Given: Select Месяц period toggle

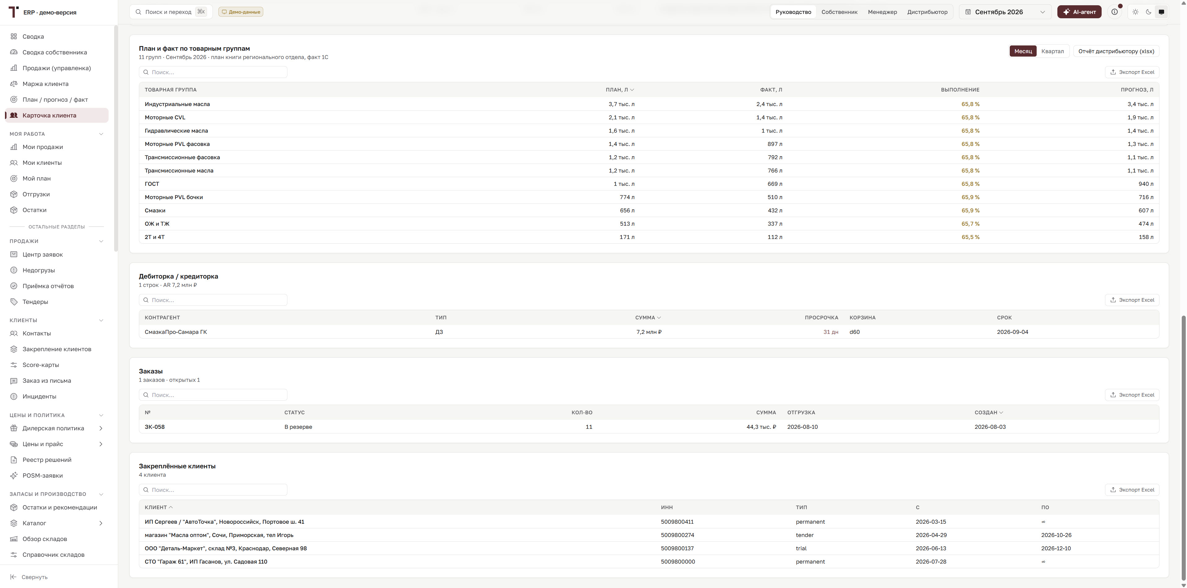Looking at the screenshot, I should tap(1023, 51).
